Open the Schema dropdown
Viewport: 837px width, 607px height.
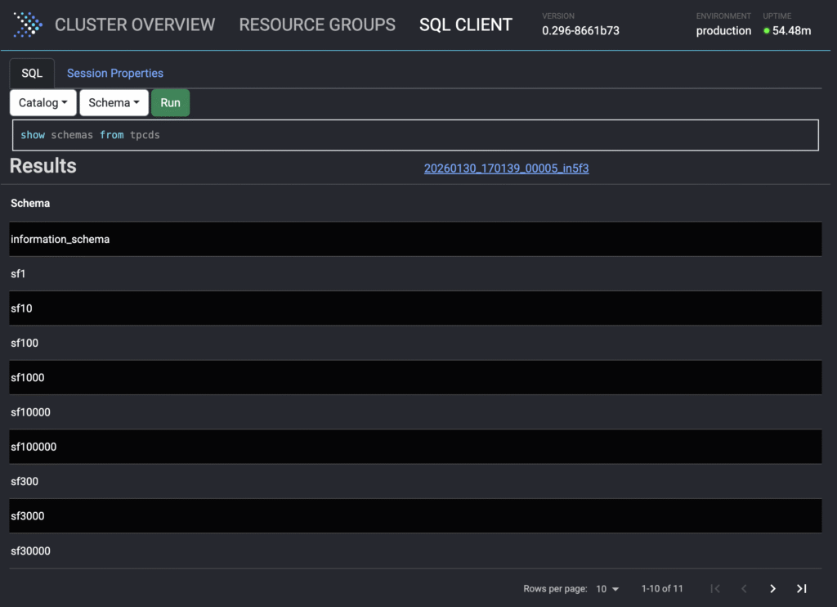point(114,103)
